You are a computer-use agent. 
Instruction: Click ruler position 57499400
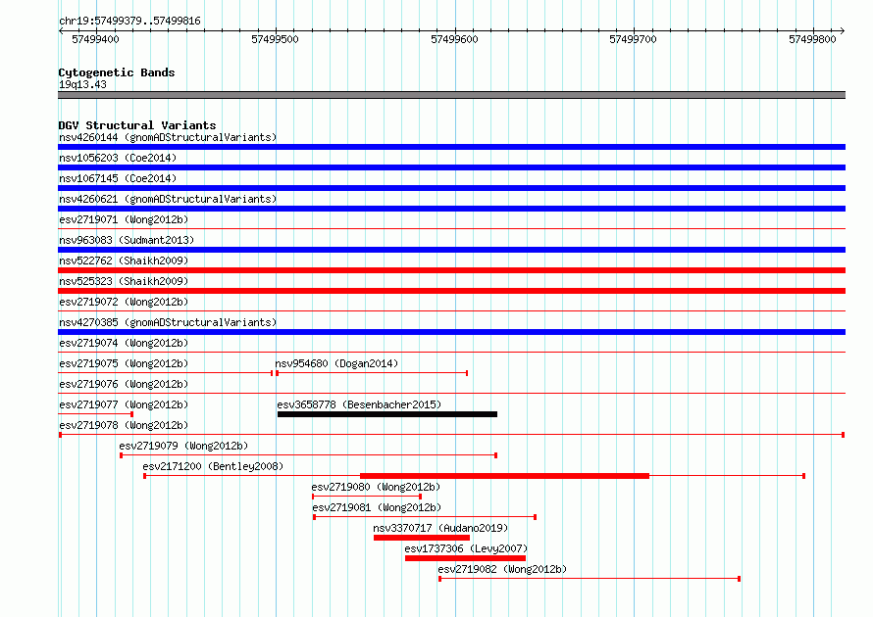[x=95, y=39]
